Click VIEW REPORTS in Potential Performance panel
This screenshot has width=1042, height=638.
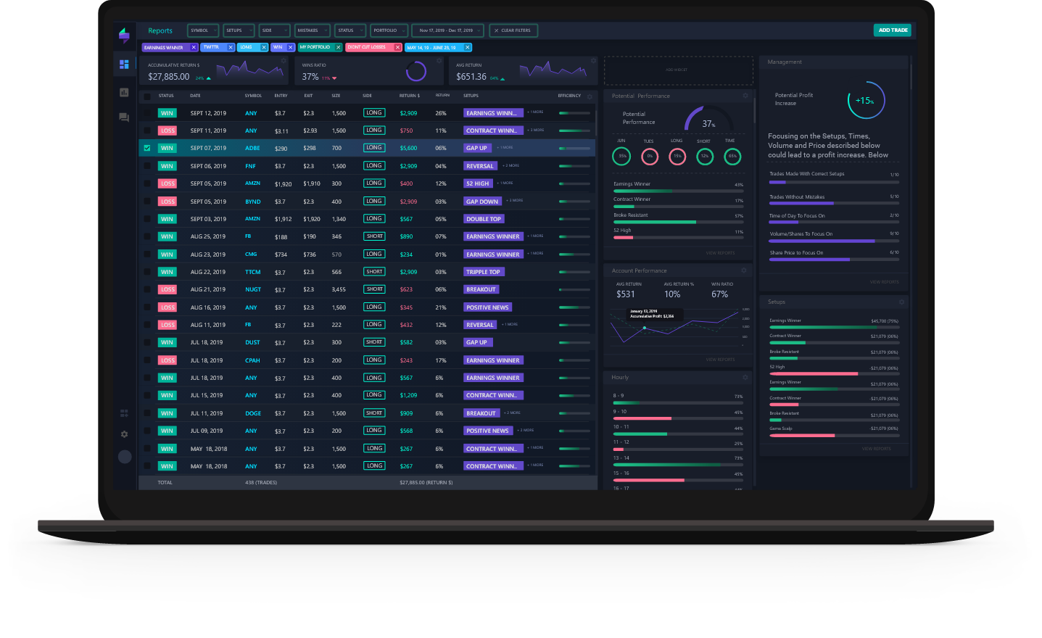pos(720,253)
